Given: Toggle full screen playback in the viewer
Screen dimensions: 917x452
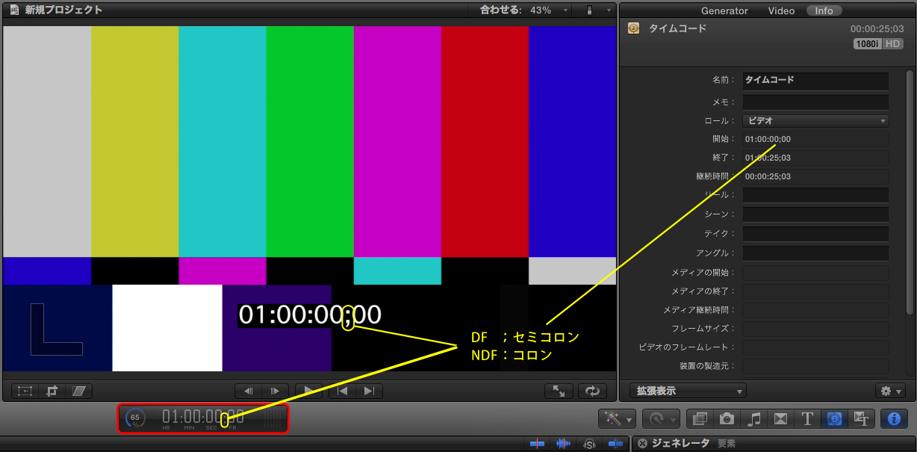Looking at the screenshot, I should click(559, 391).
